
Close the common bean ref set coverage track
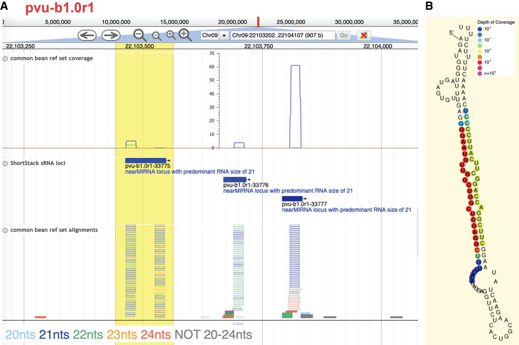point(5,58)
